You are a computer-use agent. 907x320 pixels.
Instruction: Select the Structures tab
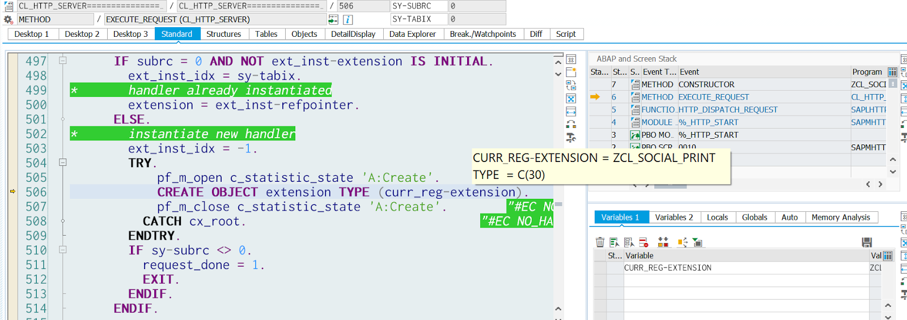[x=223, y=34]
